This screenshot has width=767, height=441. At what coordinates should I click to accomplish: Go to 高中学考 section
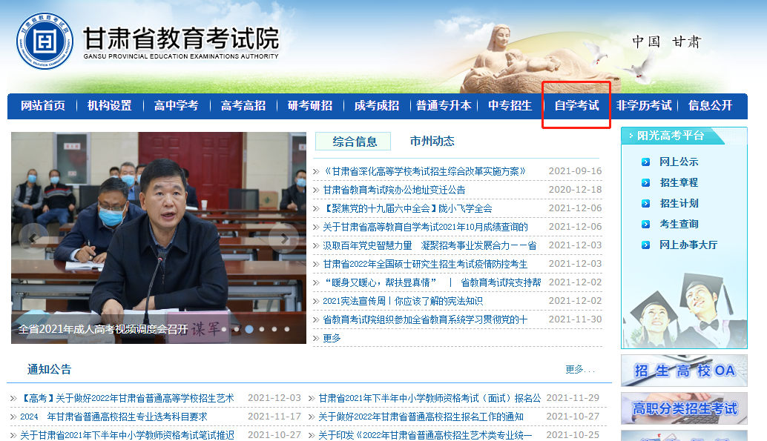click(176, 105)
